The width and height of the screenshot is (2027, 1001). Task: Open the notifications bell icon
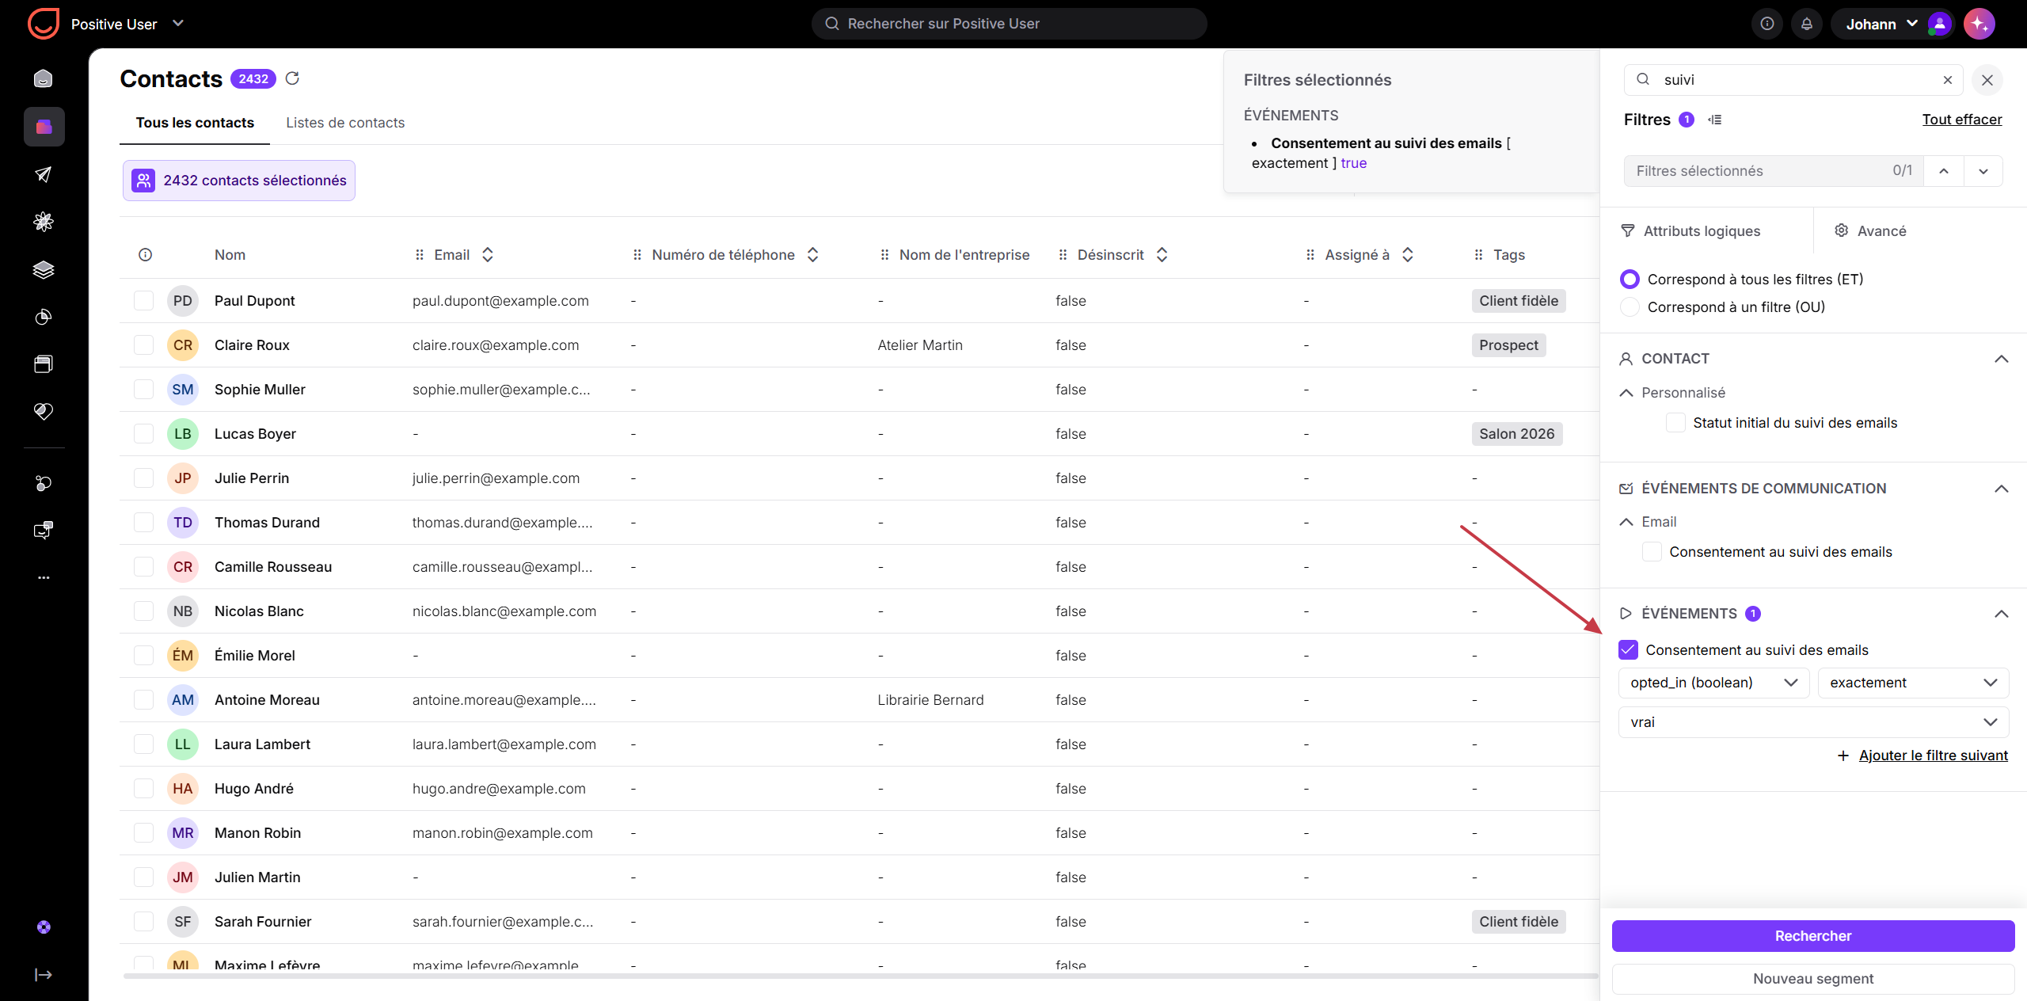pos(1807,24)
